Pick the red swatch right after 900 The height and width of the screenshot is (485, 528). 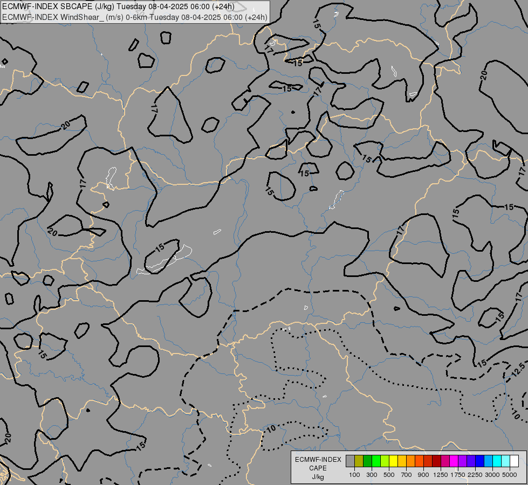tap(428, 461)
